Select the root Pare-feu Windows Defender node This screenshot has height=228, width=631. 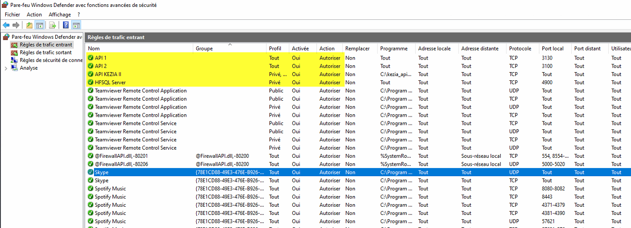tap(47, 37)
